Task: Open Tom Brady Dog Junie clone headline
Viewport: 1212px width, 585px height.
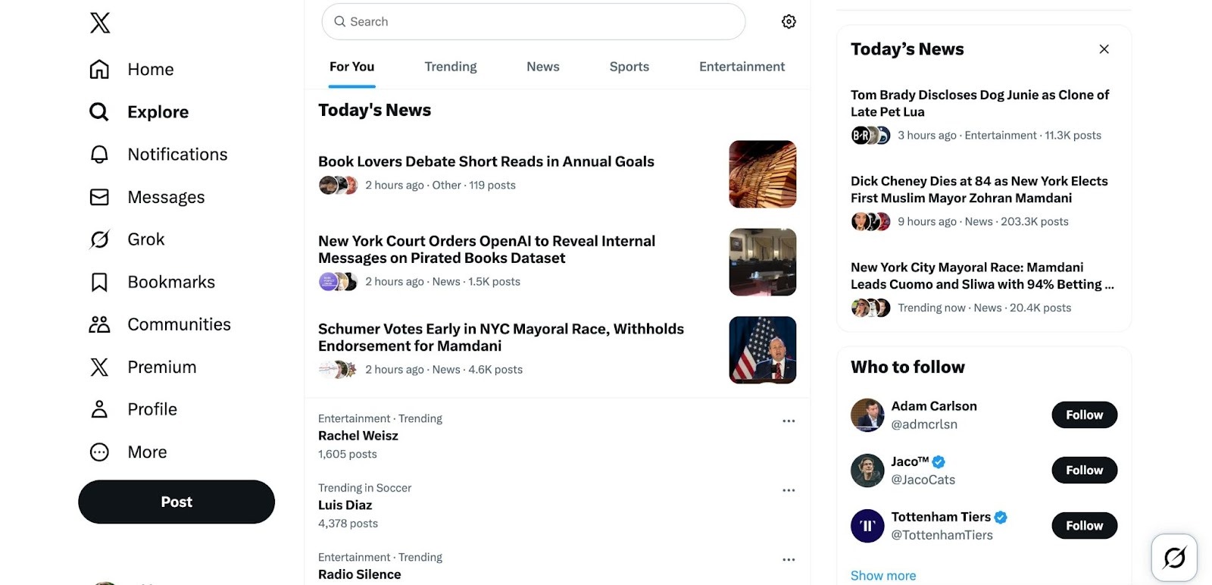Action: [x=979, y=103]
